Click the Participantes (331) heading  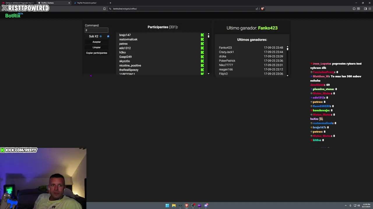click(x=163, y=27)
